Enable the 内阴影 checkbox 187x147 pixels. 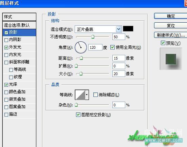tap(6, 40)
